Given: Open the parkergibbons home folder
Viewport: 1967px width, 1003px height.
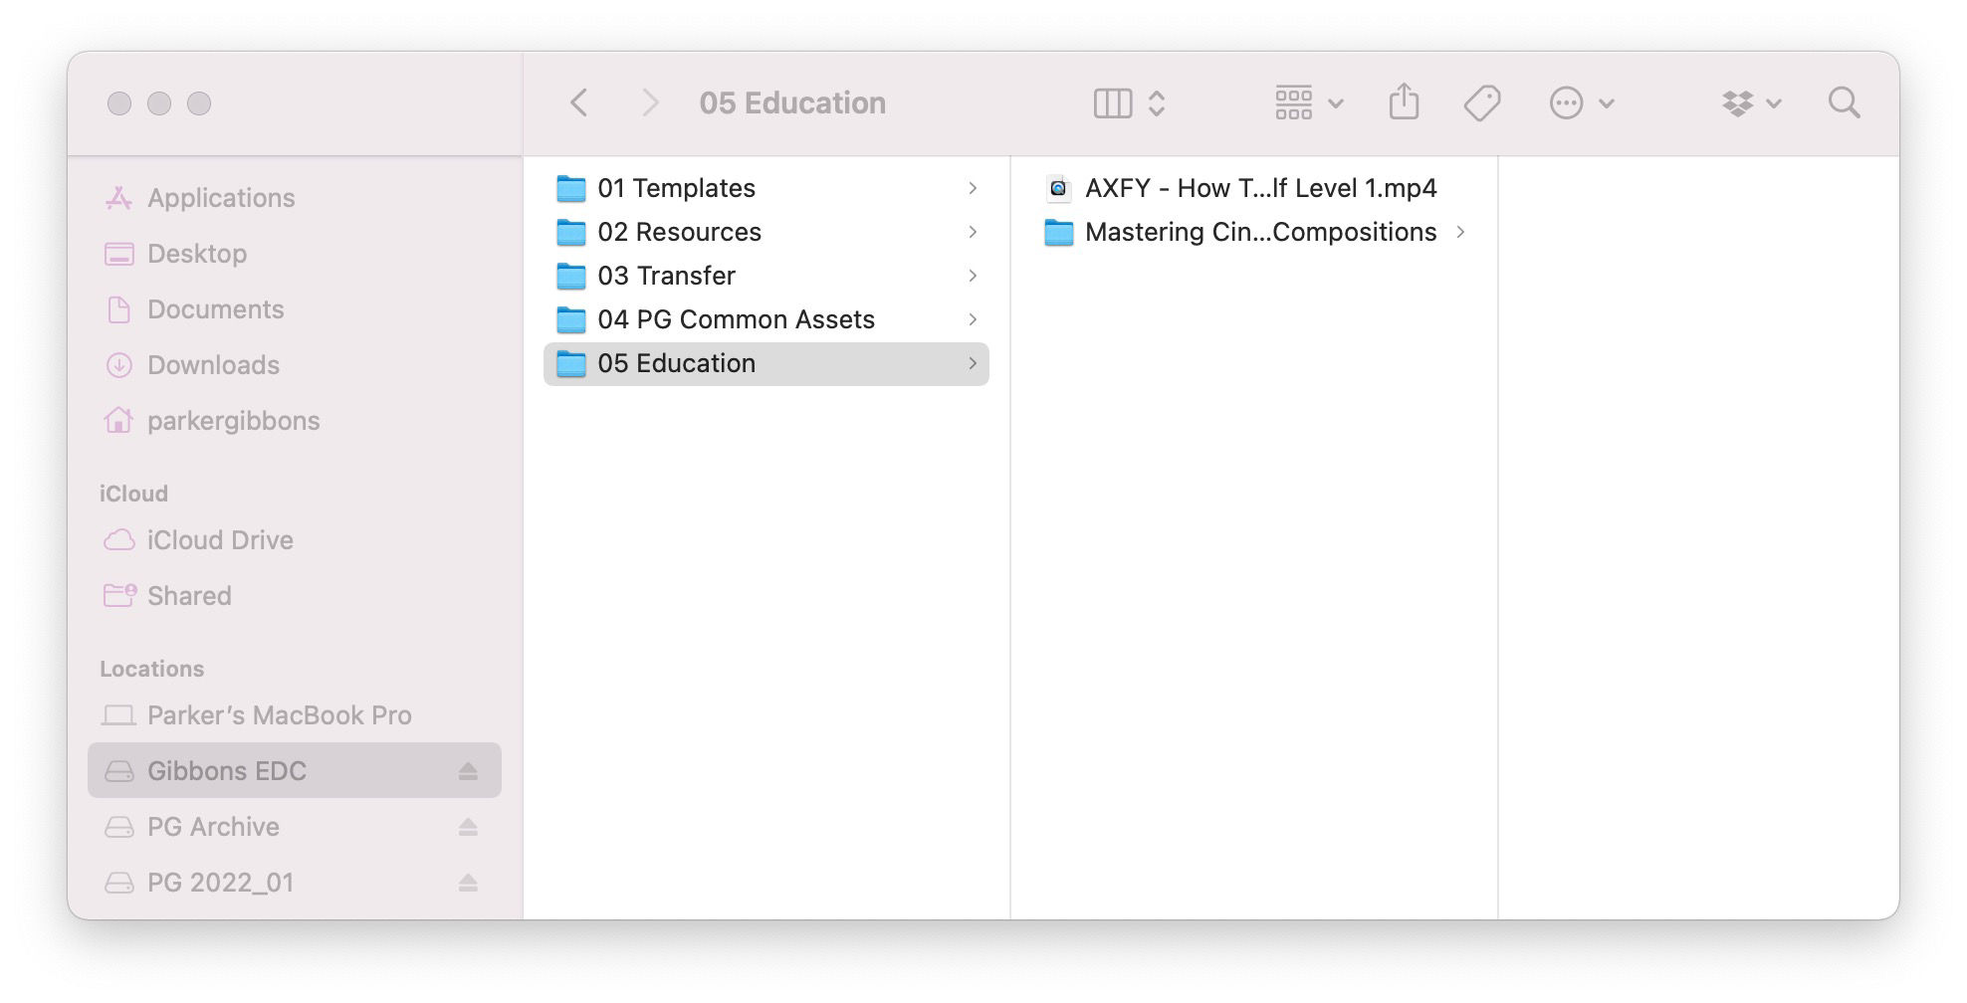Looking at the screenshot, I should point(295,421).
